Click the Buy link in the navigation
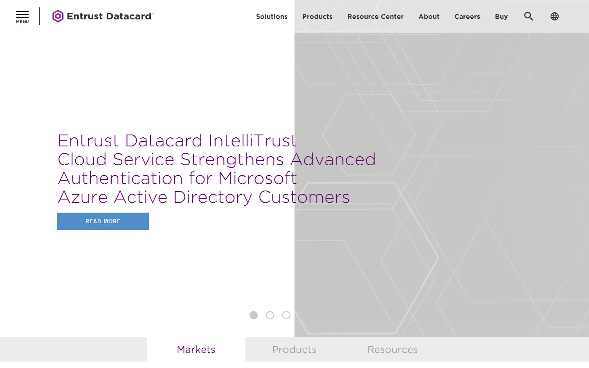This screenshot has width=589, height=368. coord(501,16)
